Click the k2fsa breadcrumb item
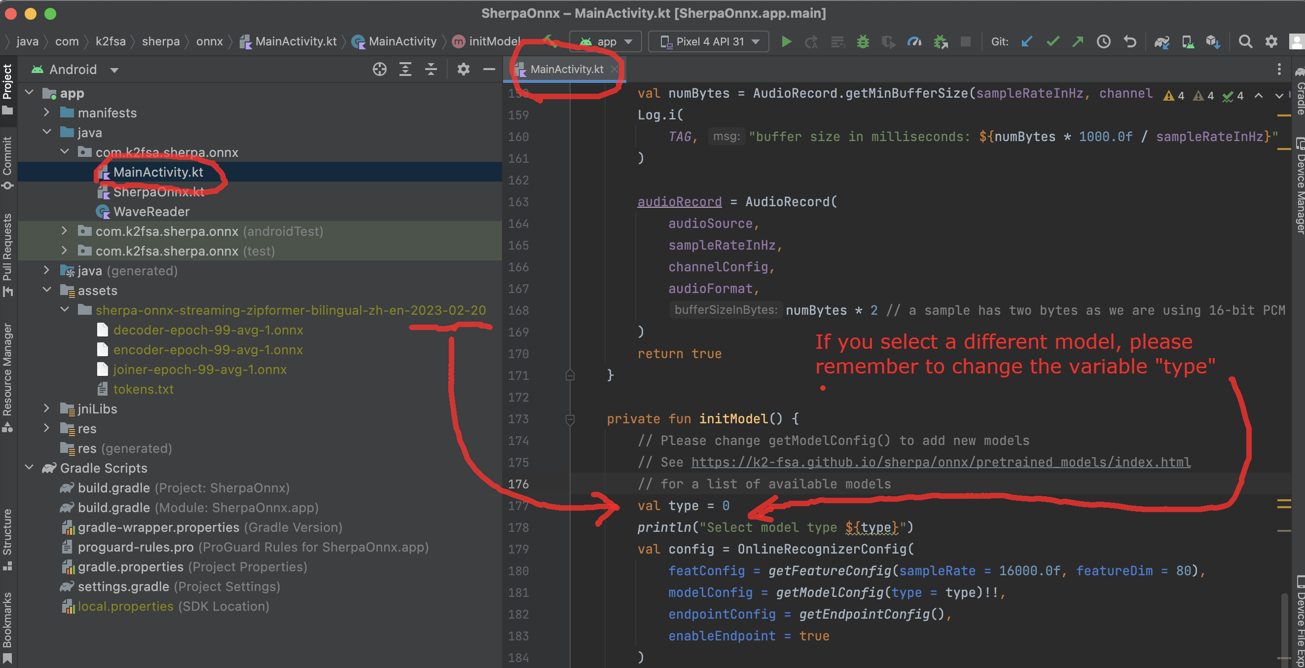 (x=110, y=41)
